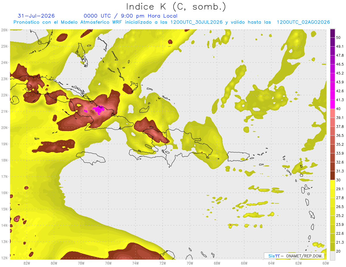Screen dimensions: 346x267
Task: Click the colorbar label '47.8'
Action: point(340,55)
